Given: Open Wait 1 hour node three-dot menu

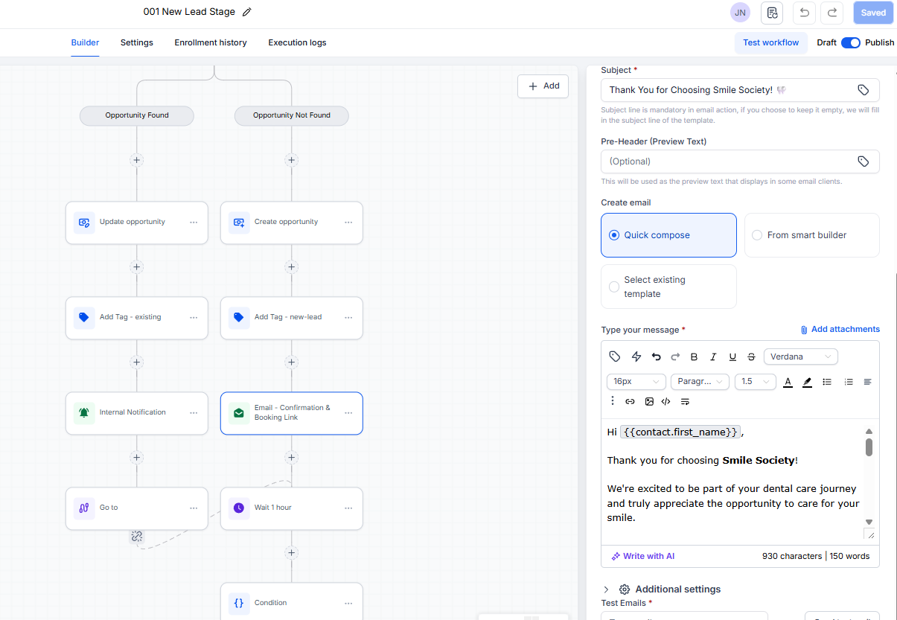Looking at the screenshot, I should 348,508.
